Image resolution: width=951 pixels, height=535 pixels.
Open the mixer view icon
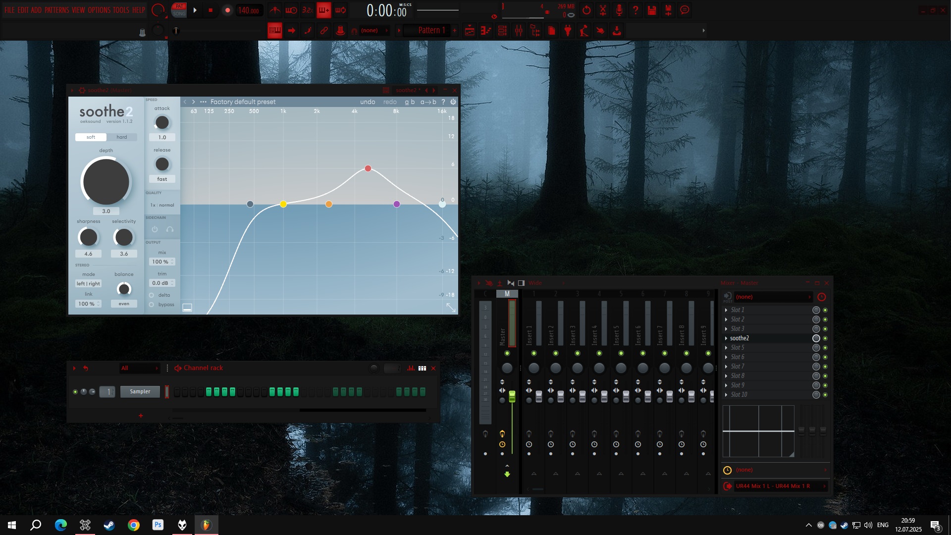click(x=519, y=31)
